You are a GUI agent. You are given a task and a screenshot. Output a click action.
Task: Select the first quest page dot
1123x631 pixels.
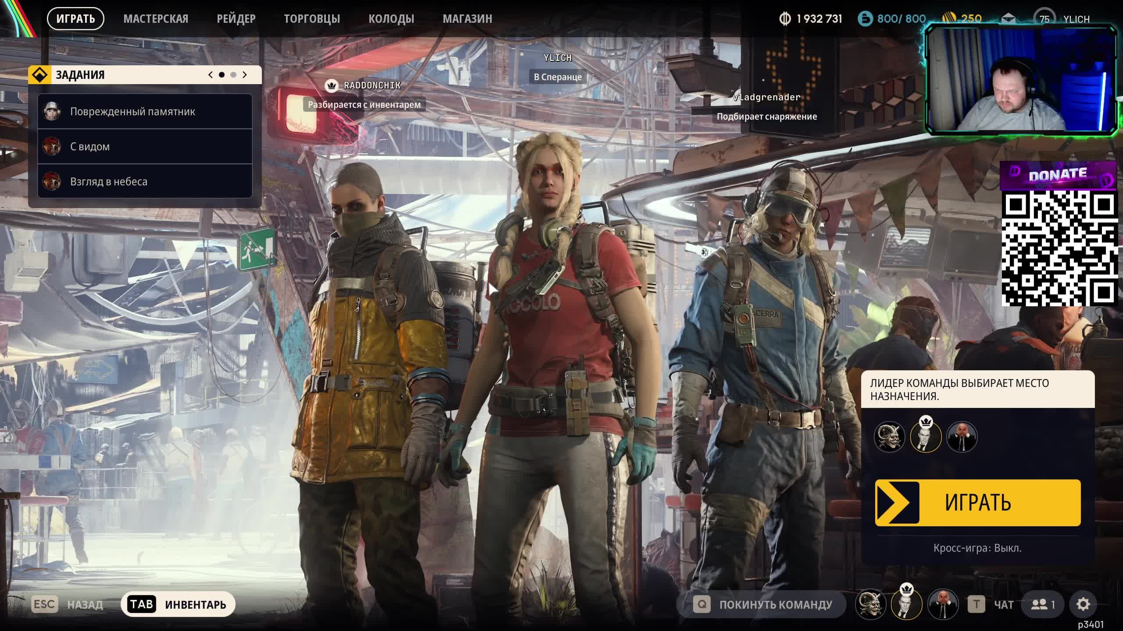coord(222,75)
